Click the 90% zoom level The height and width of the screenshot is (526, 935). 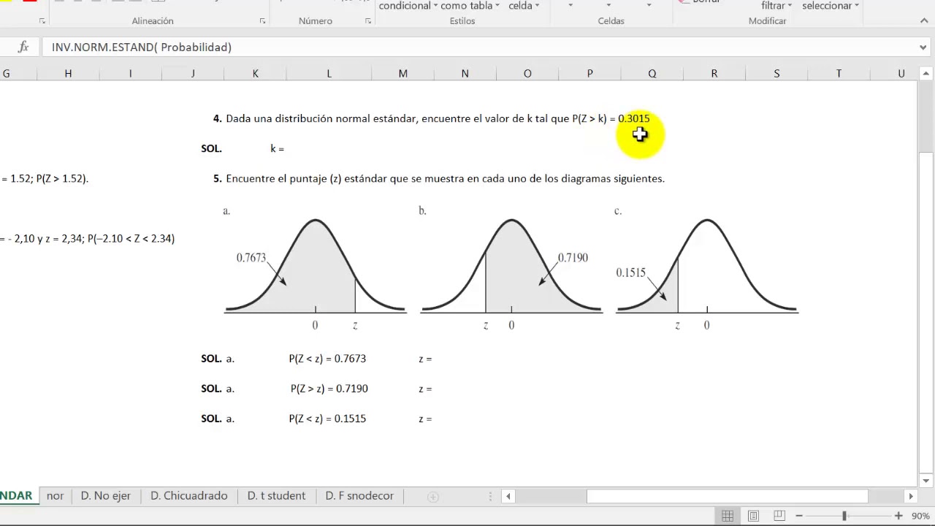pyautogui.click(x=920, y=516)
